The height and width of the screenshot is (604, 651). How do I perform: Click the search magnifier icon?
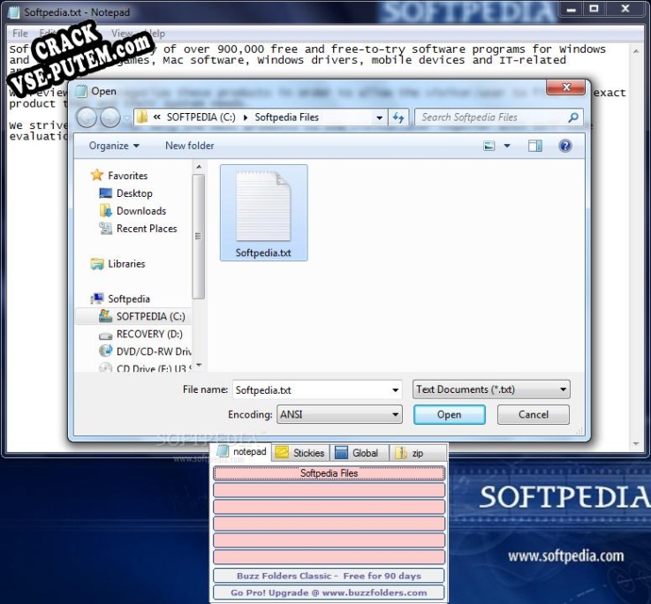pyautogui.click(x=573, y=117)
